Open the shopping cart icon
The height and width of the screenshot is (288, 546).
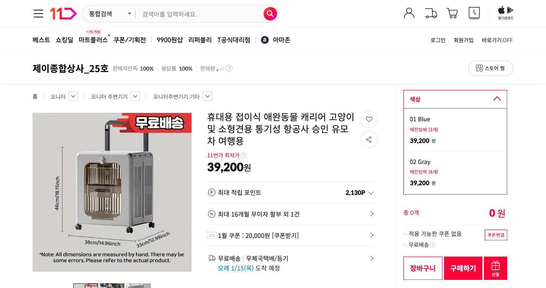click(452, 13)
